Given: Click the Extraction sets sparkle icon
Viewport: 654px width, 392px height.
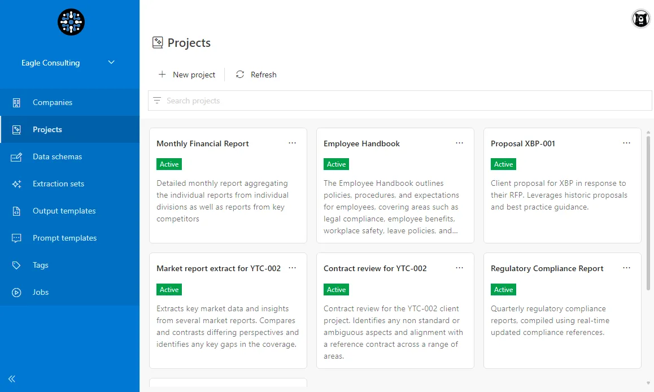Looking at the screenshot, I should 16,184.
